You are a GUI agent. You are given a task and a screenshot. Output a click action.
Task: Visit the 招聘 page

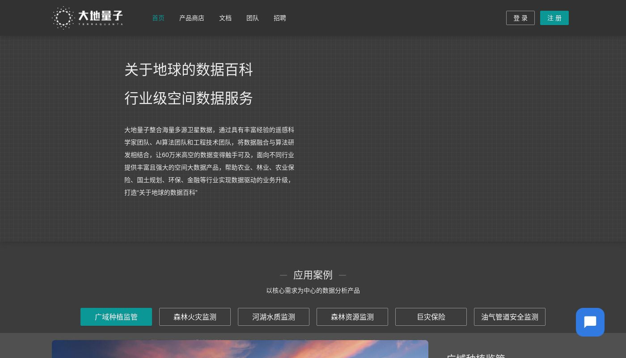[280, 18]
